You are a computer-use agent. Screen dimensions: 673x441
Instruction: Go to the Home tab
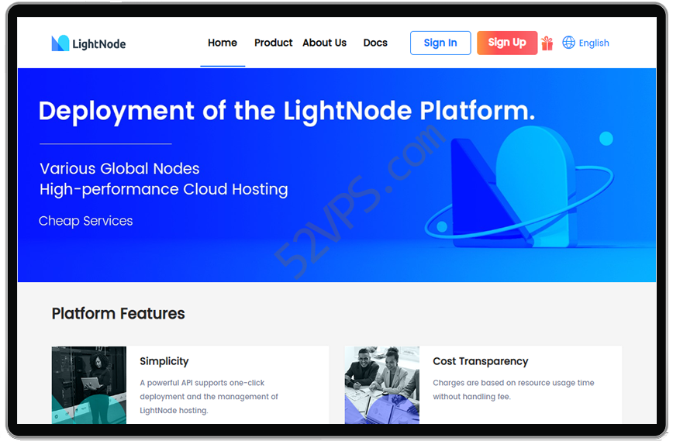point(223,43)
